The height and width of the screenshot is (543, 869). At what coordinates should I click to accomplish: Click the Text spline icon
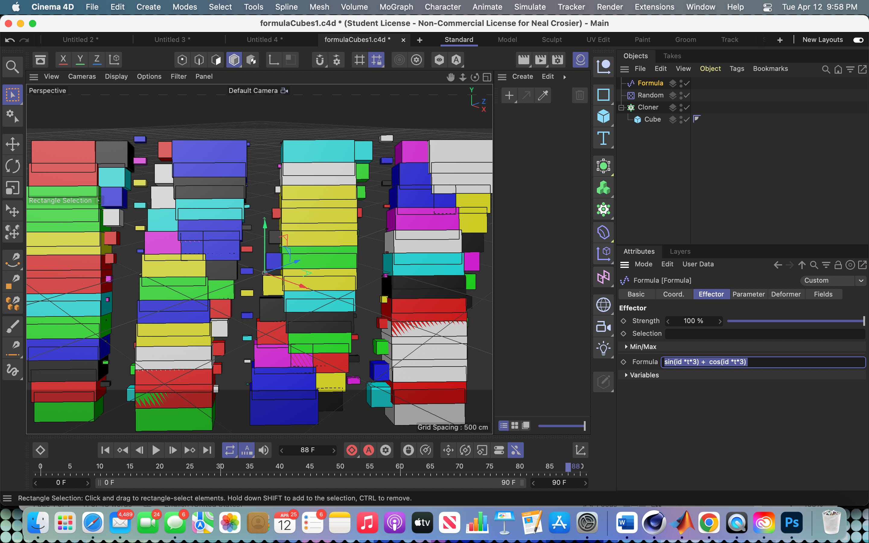coord(603,138)
